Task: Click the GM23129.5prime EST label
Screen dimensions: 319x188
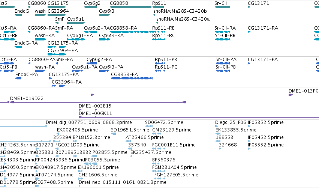Action: 172,130
